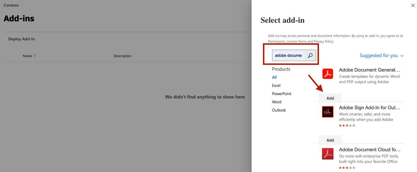Click the Adobe Sign star rating
Screen dimensions: 417x172
(x=347, y=126)
